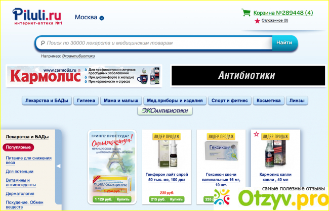Open the Москва city selector chevron
Viewport: 329px width, 211px height.
(102, 18)
